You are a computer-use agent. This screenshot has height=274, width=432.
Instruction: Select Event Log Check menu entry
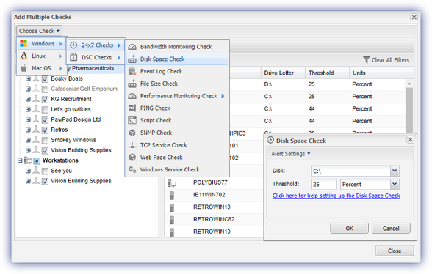(177, 72)
